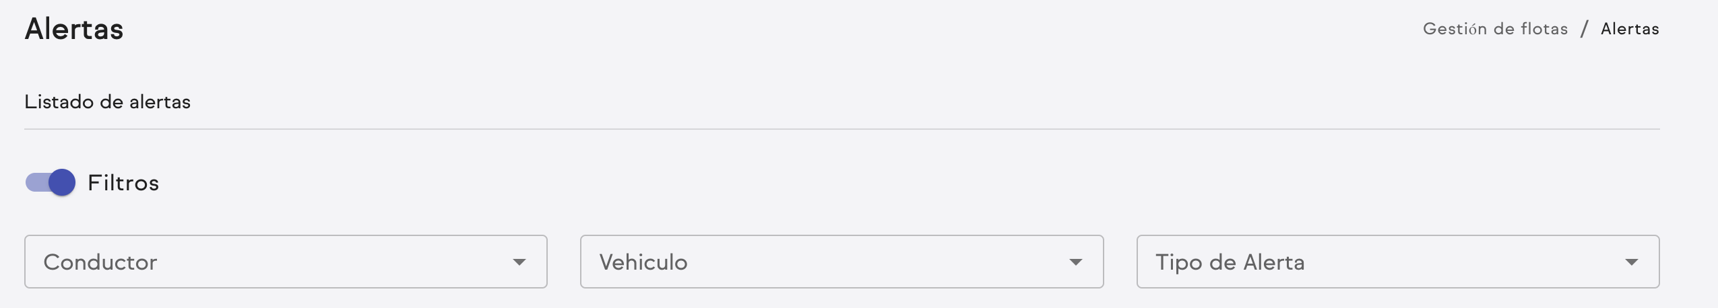Click the Vehiculo dropdown arrow icon

point(1075,262)
